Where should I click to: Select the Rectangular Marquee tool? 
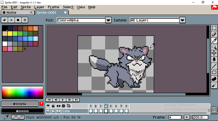click(x=214, y=28)
